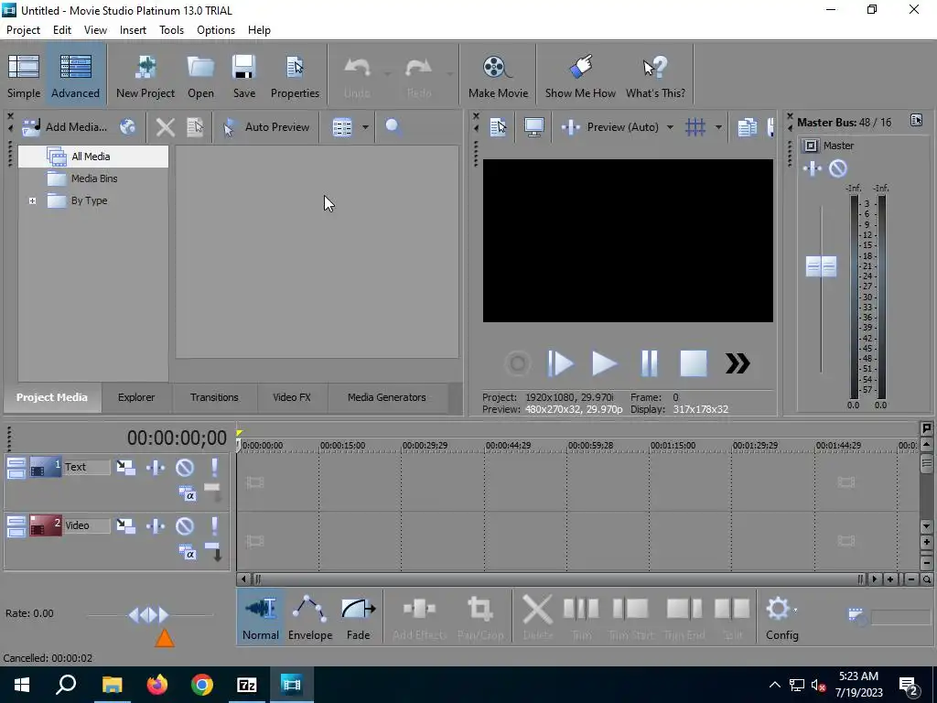Click the Text track name field
The height and width of the screenshot is (703, 937).
pos(87,467)
